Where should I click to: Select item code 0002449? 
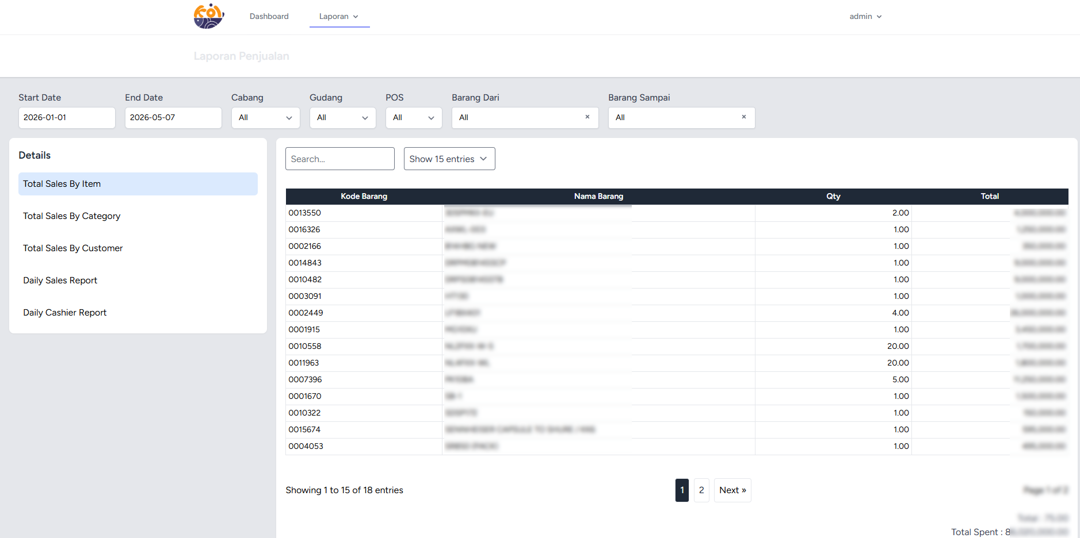coord(306,313)
